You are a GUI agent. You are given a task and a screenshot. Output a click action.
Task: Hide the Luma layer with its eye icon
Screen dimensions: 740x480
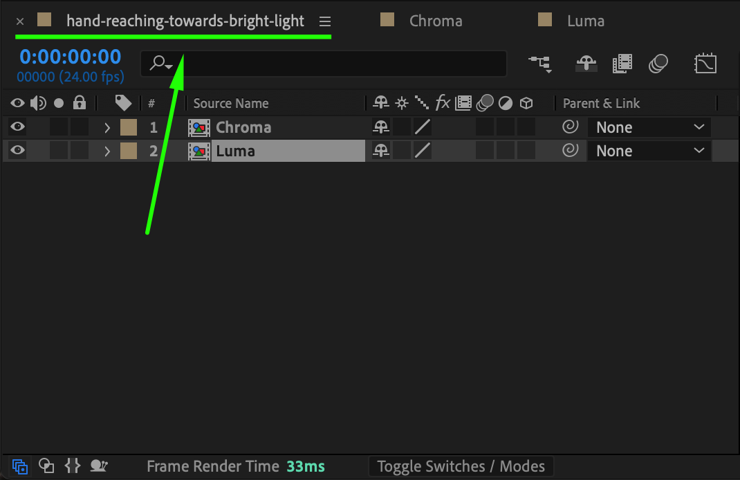pyautogui.click(x=17, y=151)
